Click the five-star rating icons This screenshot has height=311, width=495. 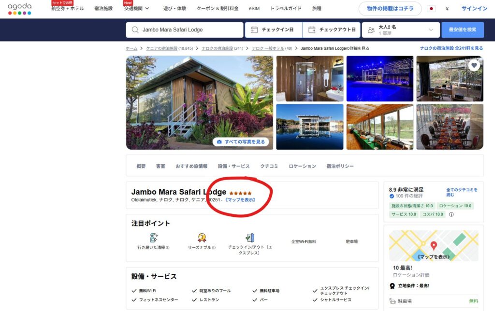[x=241, y=193]
